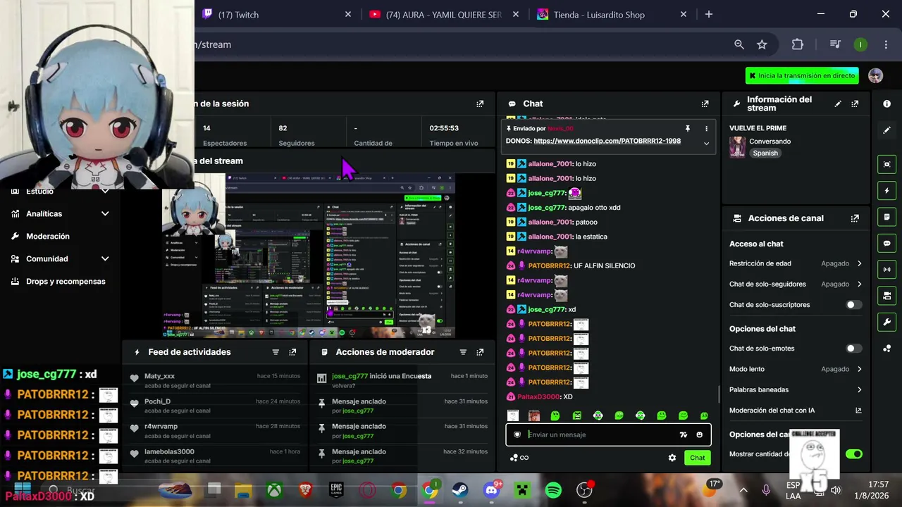Pop out the Feed de actividades panel

tap(292, 352)
